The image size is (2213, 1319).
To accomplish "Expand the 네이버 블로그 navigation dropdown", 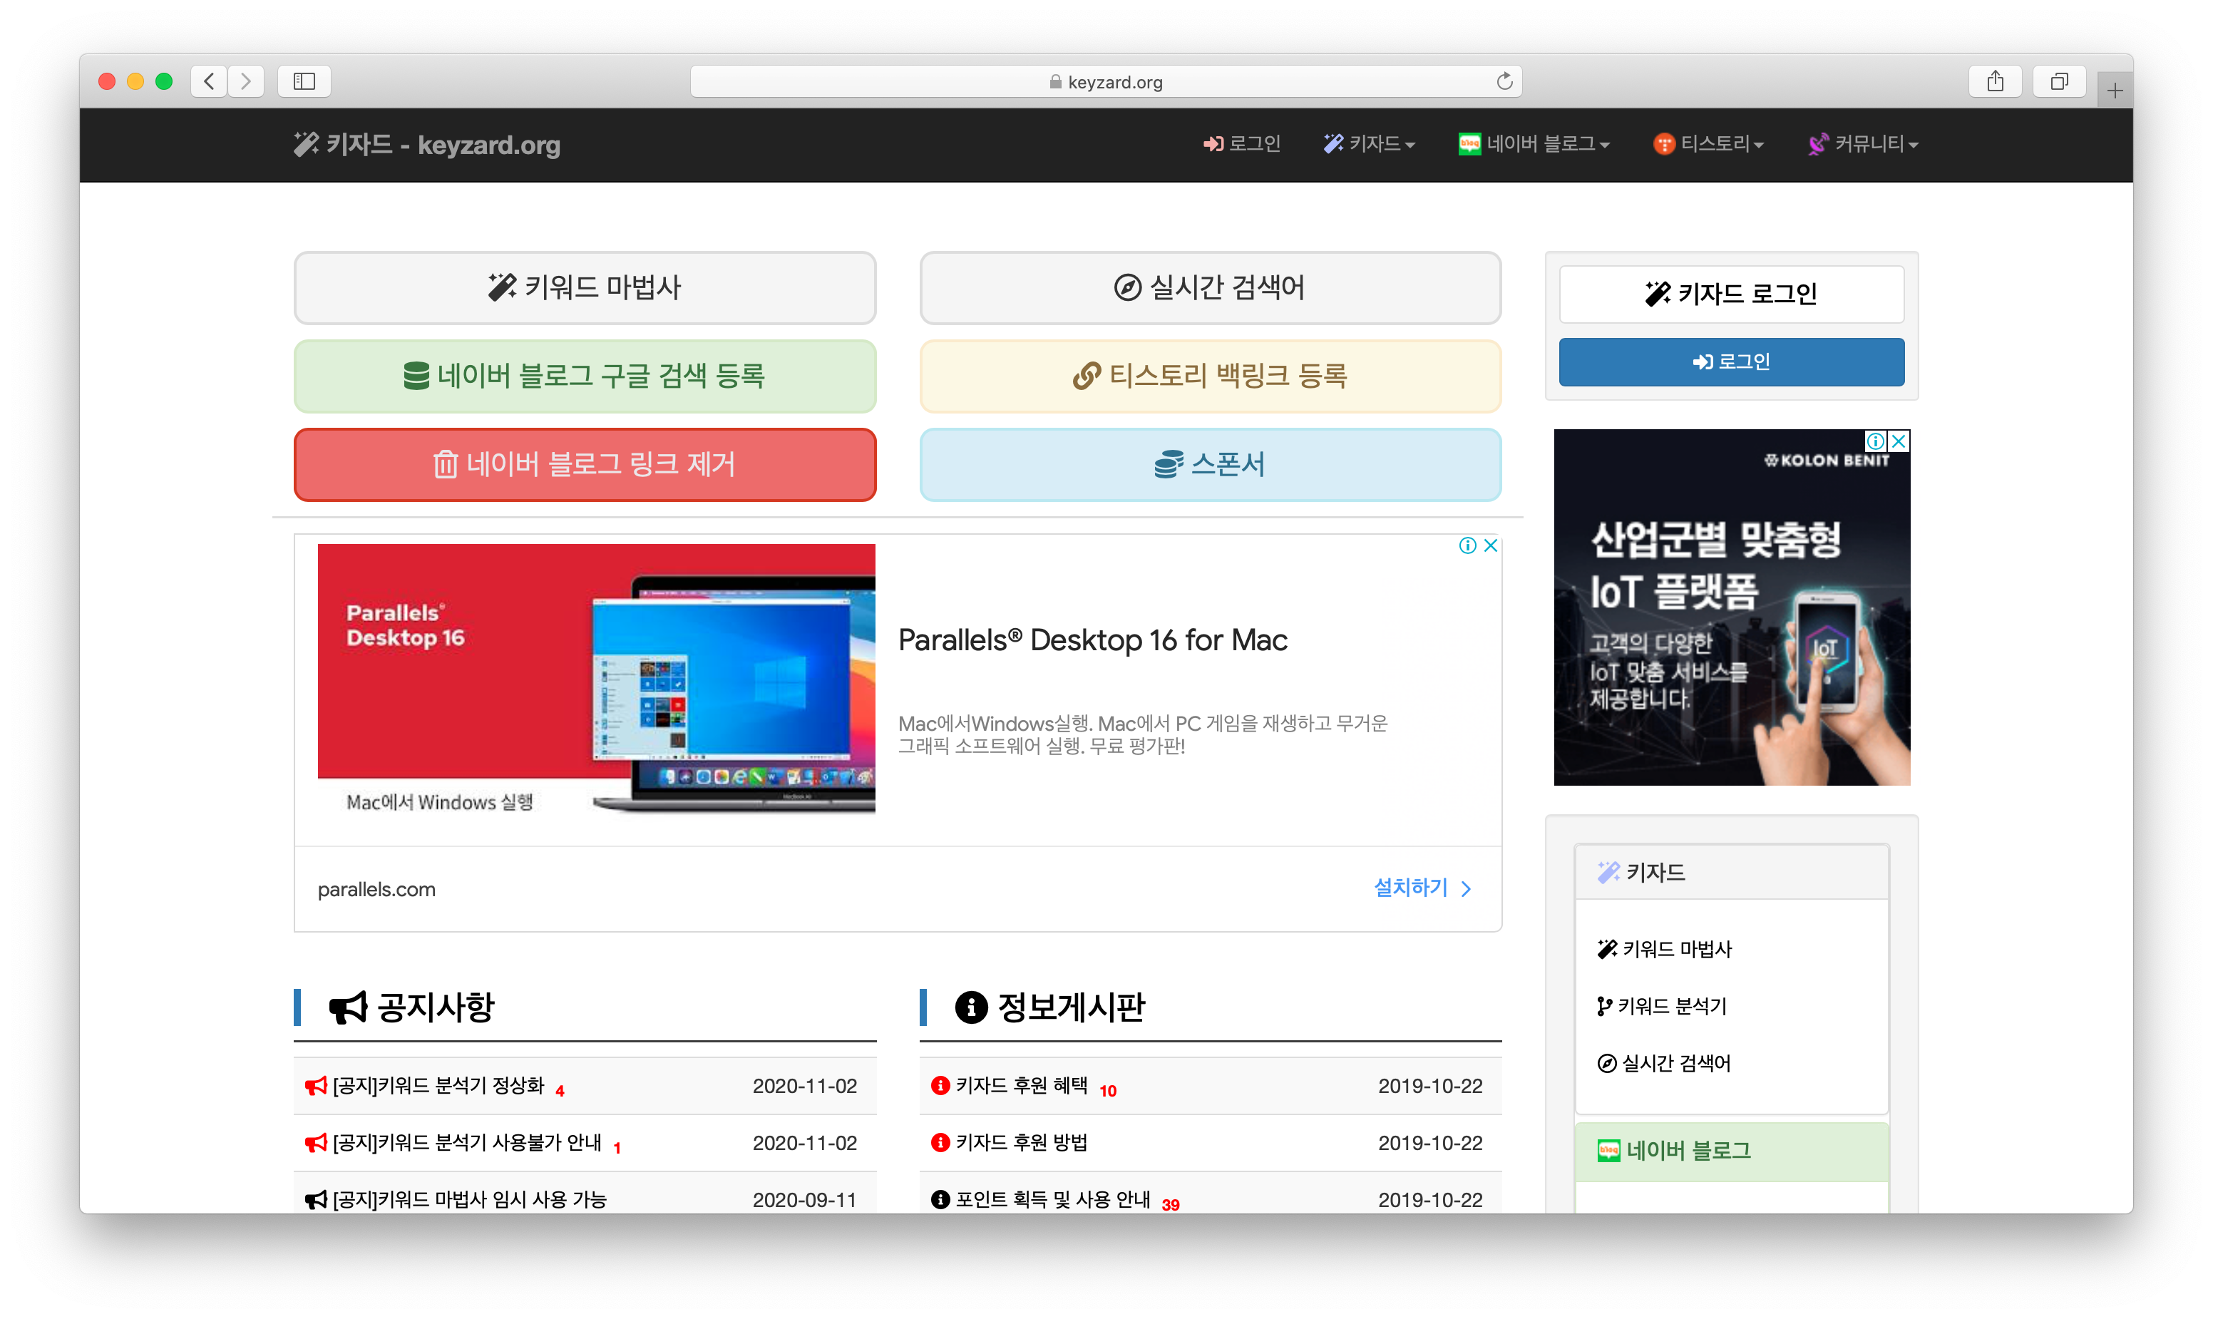I will coord(1534,144).
